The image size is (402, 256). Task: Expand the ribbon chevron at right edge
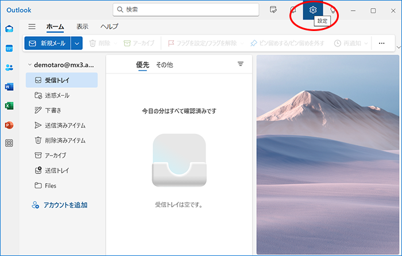(399, 47)
